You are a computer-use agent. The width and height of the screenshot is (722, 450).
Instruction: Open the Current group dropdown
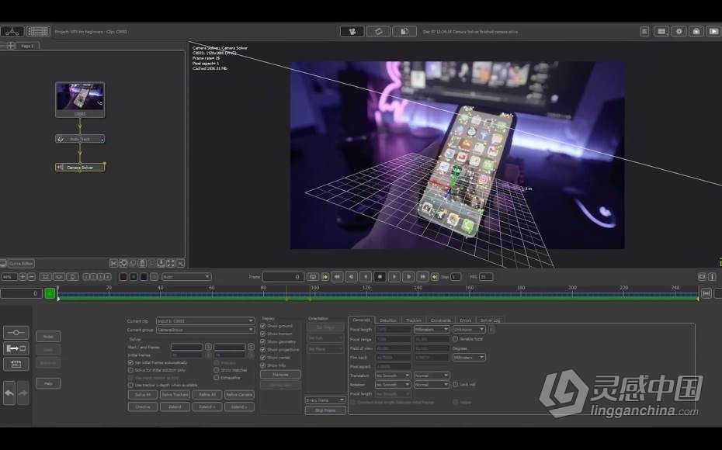(x=206, y=330)
